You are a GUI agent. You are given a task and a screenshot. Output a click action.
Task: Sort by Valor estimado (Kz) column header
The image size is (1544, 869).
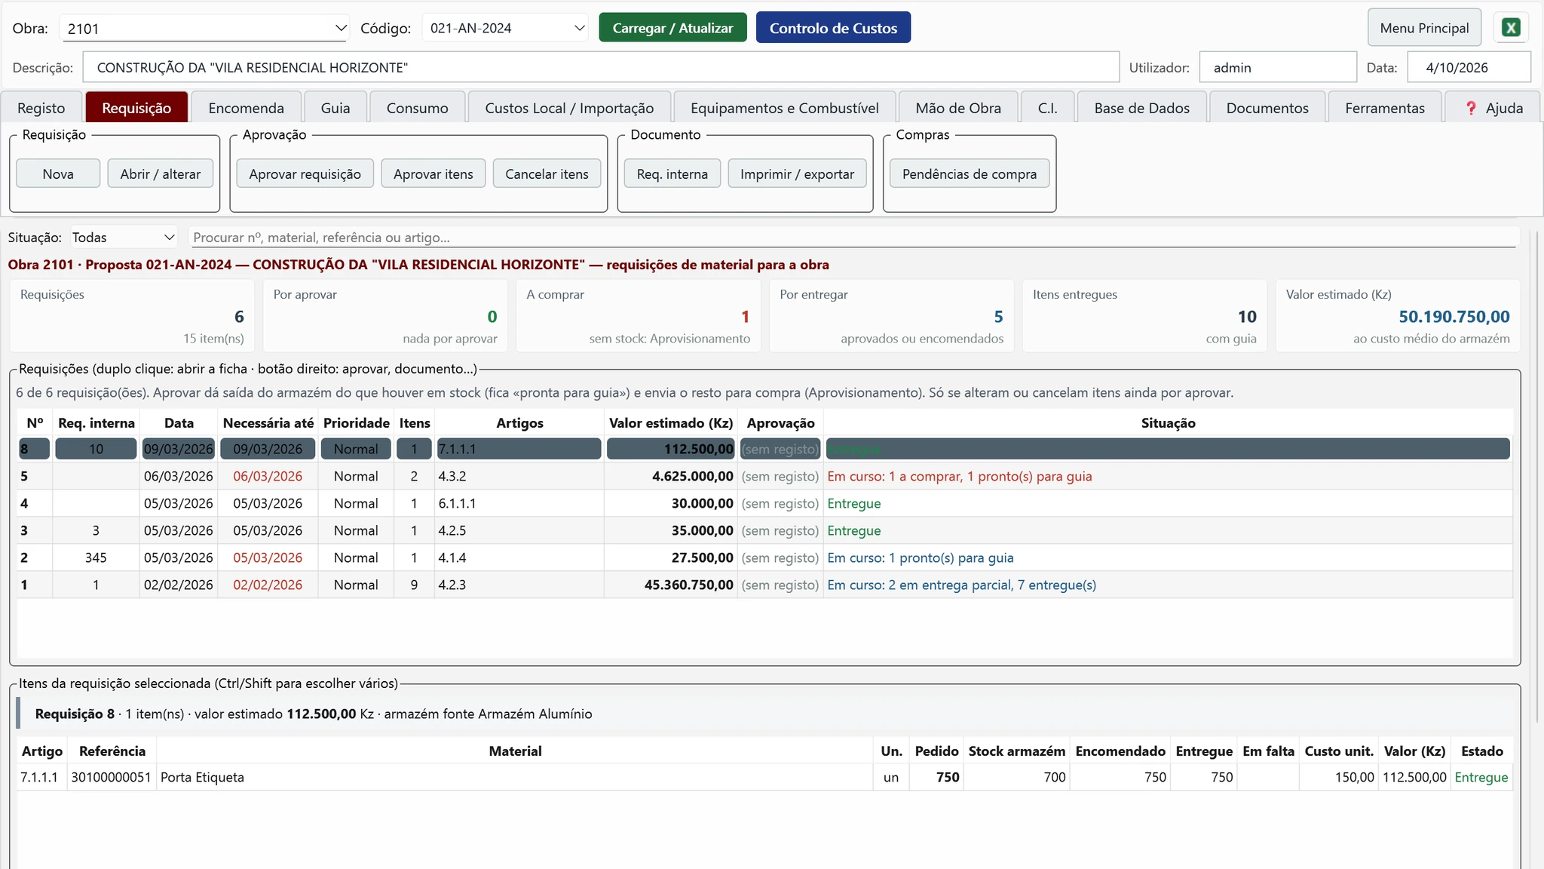pyautogui.click(x=671, y=422)
